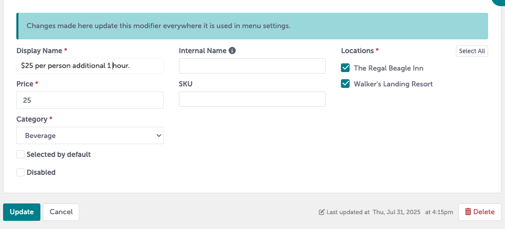Enable the Selected by default checkbox

click(20, 154)
